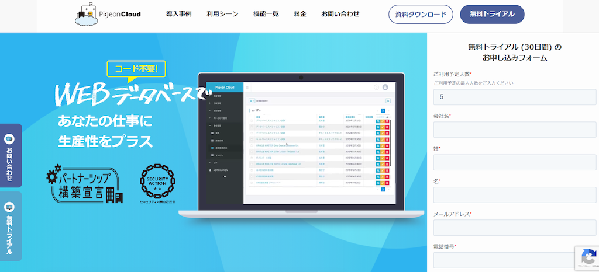The image size is (599, 272).
Task: Click the laptop screenshot image
Action: click(x=301, y=147)
